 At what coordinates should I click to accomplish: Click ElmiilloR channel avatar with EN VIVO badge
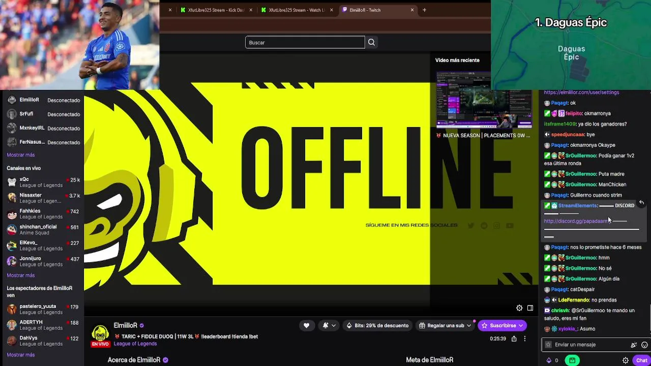coord(100,335)
